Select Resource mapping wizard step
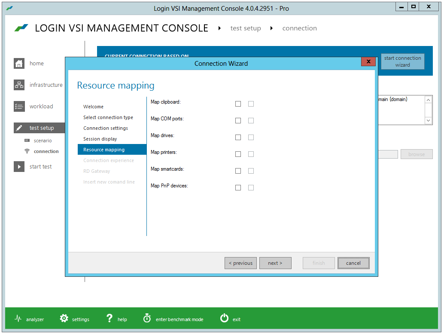Screen dimensions: 444x334 (x=112, y=150)
